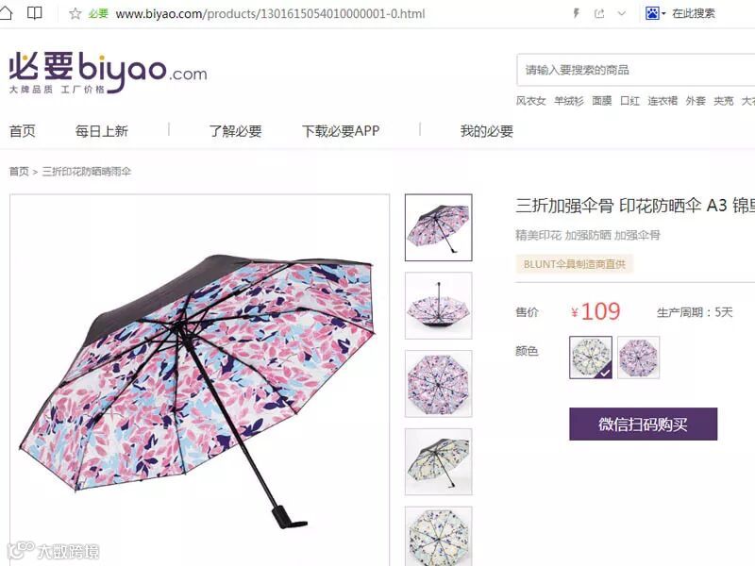Open the 首页 navigation tab
This screenshot has height=566, width=755.
pyautogui.click(x=22, y=131)
